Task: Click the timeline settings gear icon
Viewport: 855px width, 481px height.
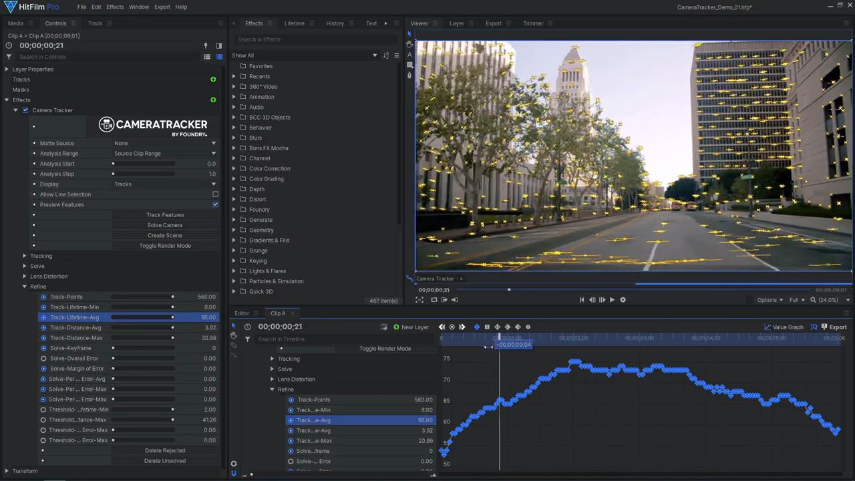Action: click(x=233, y=464)
